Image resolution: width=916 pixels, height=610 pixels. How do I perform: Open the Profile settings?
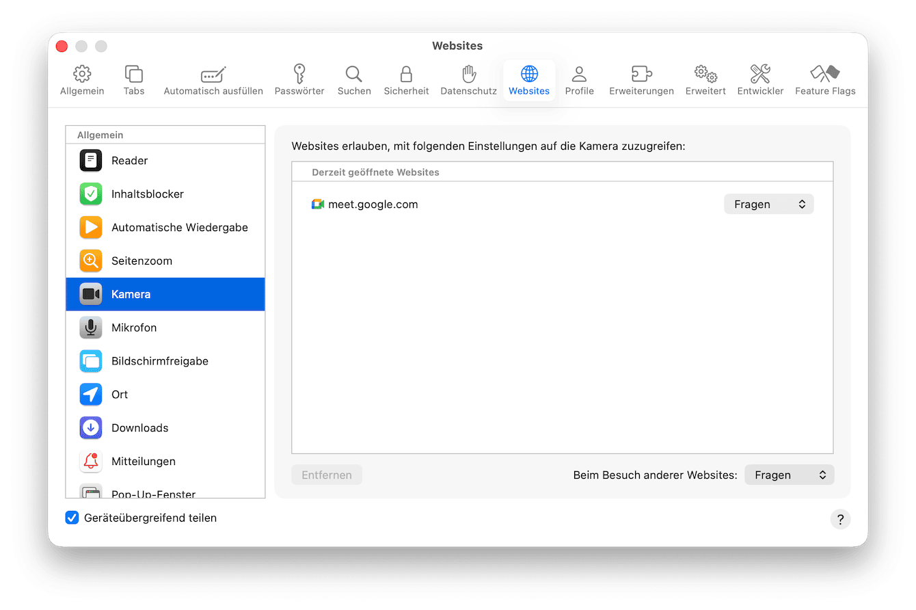[x=579, y=79]
